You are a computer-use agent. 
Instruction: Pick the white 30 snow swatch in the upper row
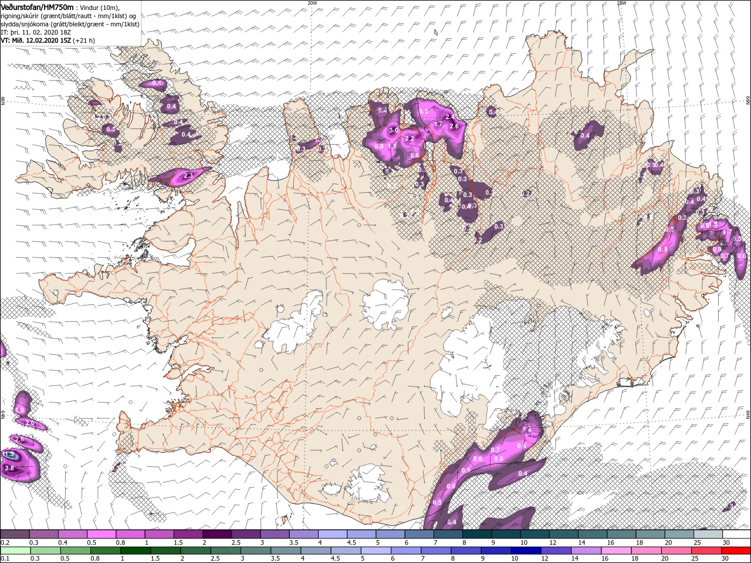click(736, 534)
